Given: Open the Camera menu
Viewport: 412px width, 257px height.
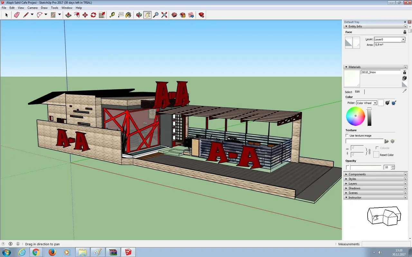Looking at the screenshot, I should pos(32,8).
